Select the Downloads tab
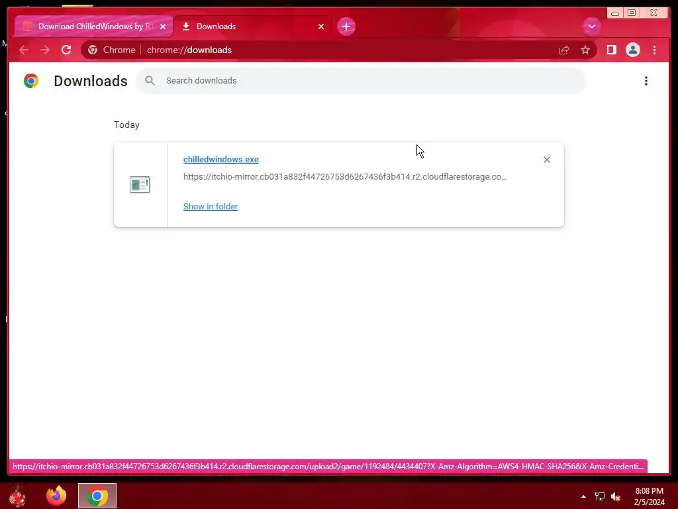Screen dimensions: 678x509 tap(252, 27)
